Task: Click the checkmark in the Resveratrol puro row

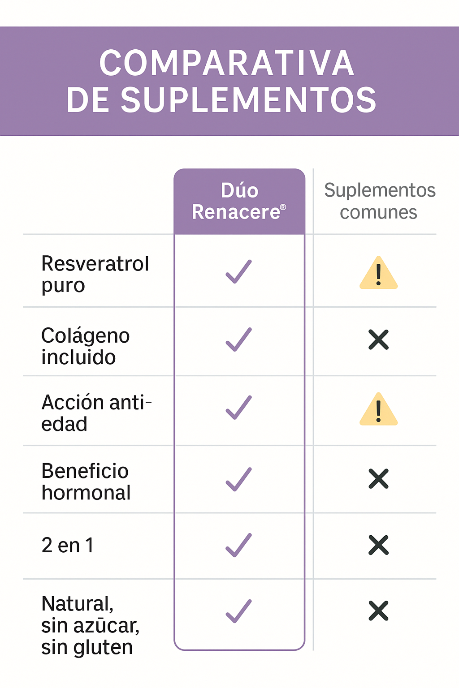Action: (x=238, y=271)
